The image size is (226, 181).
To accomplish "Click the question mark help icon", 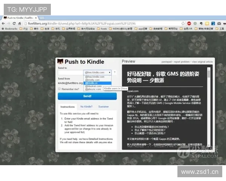I will (x=115, y=72).
